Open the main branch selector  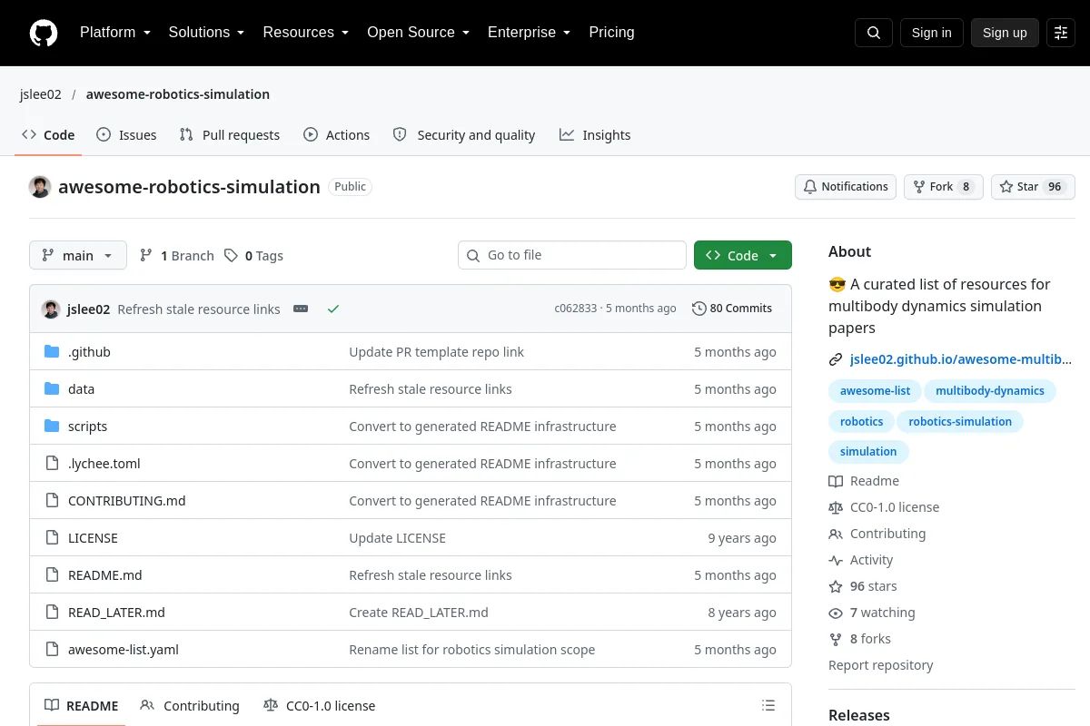click(x=78, y=255)
